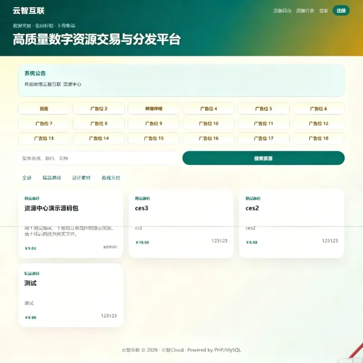
Task: Open the 广告位 9 link
Action: pos(154,123)
